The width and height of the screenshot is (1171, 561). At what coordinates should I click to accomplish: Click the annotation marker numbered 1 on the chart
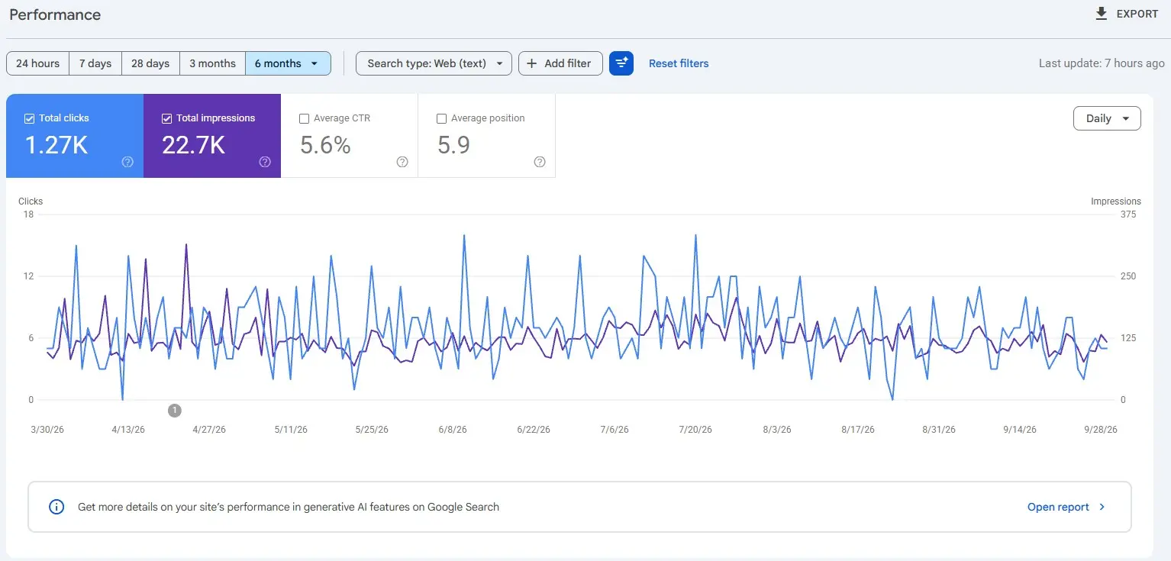point(174,411)
